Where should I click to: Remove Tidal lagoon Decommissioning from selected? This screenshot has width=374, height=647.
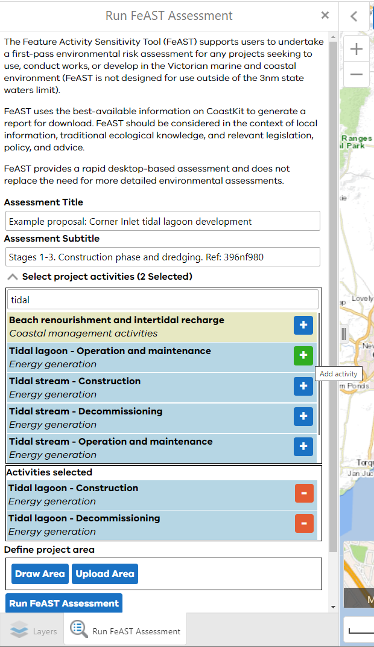[304, 523]
